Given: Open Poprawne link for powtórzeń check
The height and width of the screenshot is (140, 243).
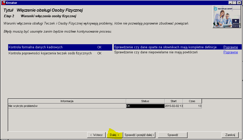Looking at the screenshot, I should click(x=231, y=52).
